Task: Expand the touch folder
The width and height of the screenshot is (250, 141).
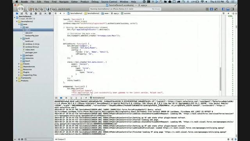Action: pos(21,61)
